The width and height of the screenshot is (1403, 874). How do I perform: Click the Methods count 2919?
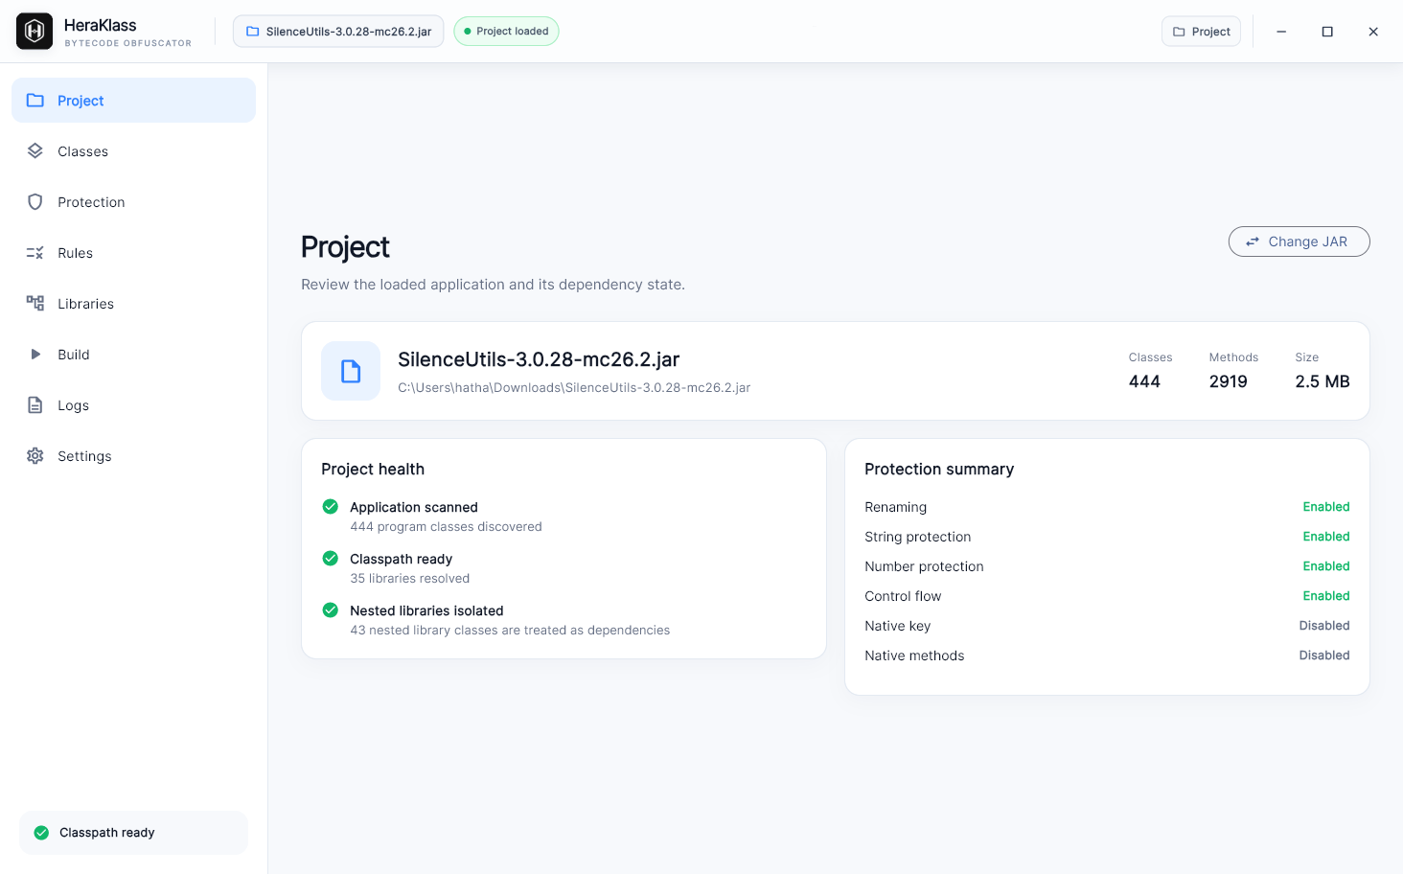(1228, 381)
